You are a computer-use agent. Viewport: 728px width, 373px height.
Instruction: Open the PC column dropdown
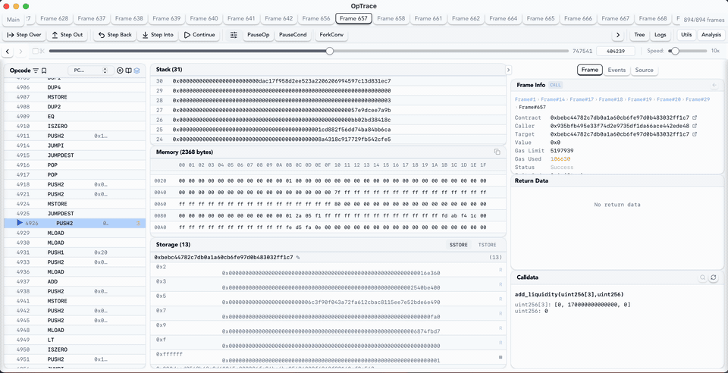click(x=90, y=71)
